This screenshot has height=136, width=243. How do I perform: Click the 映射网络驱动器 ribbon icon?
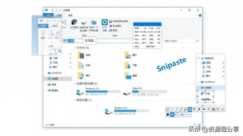tap(84, 26)
